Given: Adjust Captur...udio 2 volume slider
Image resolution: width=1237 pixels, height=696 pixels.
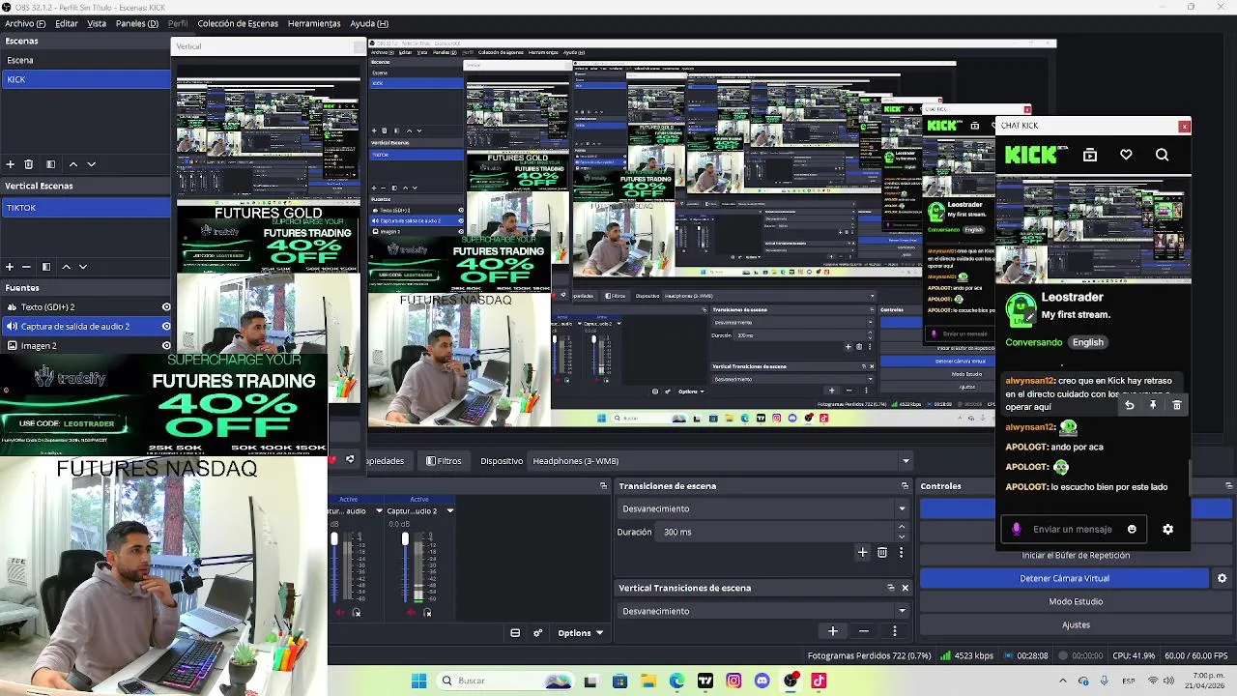Looking at the screenshot, I should tap(405, 566).
